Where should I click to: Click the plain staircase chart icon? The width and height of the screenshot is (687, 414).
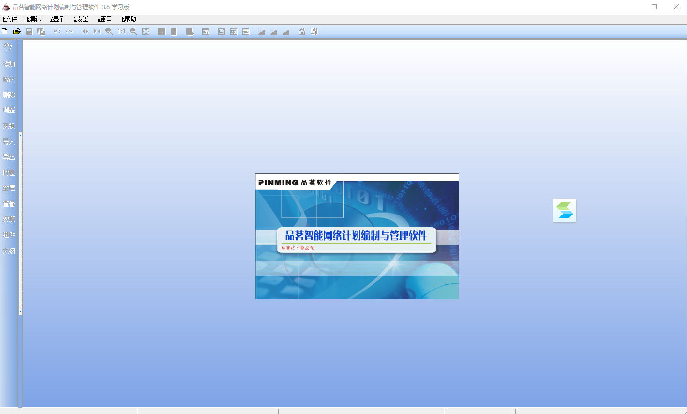click(x=286, y=31)
